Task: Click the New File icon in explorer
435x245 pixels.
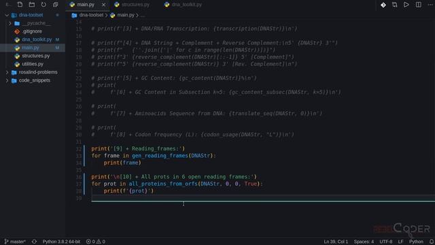Action: [20, 5]
